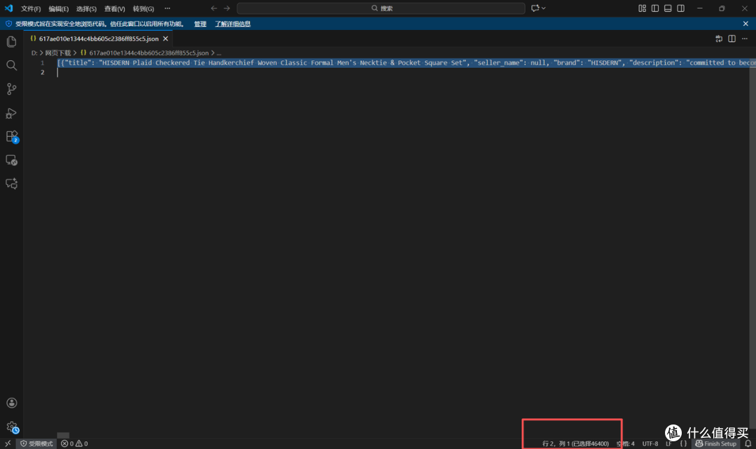Image resolution: width=756 pixels, height=449 pixels.
Task: Open the 转到(G) menu
Action: click(x=143, y=8)
